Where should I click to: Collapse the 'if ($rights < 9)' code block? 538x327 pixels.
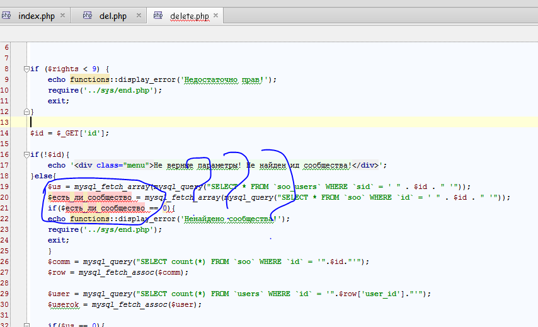point(26,69)
